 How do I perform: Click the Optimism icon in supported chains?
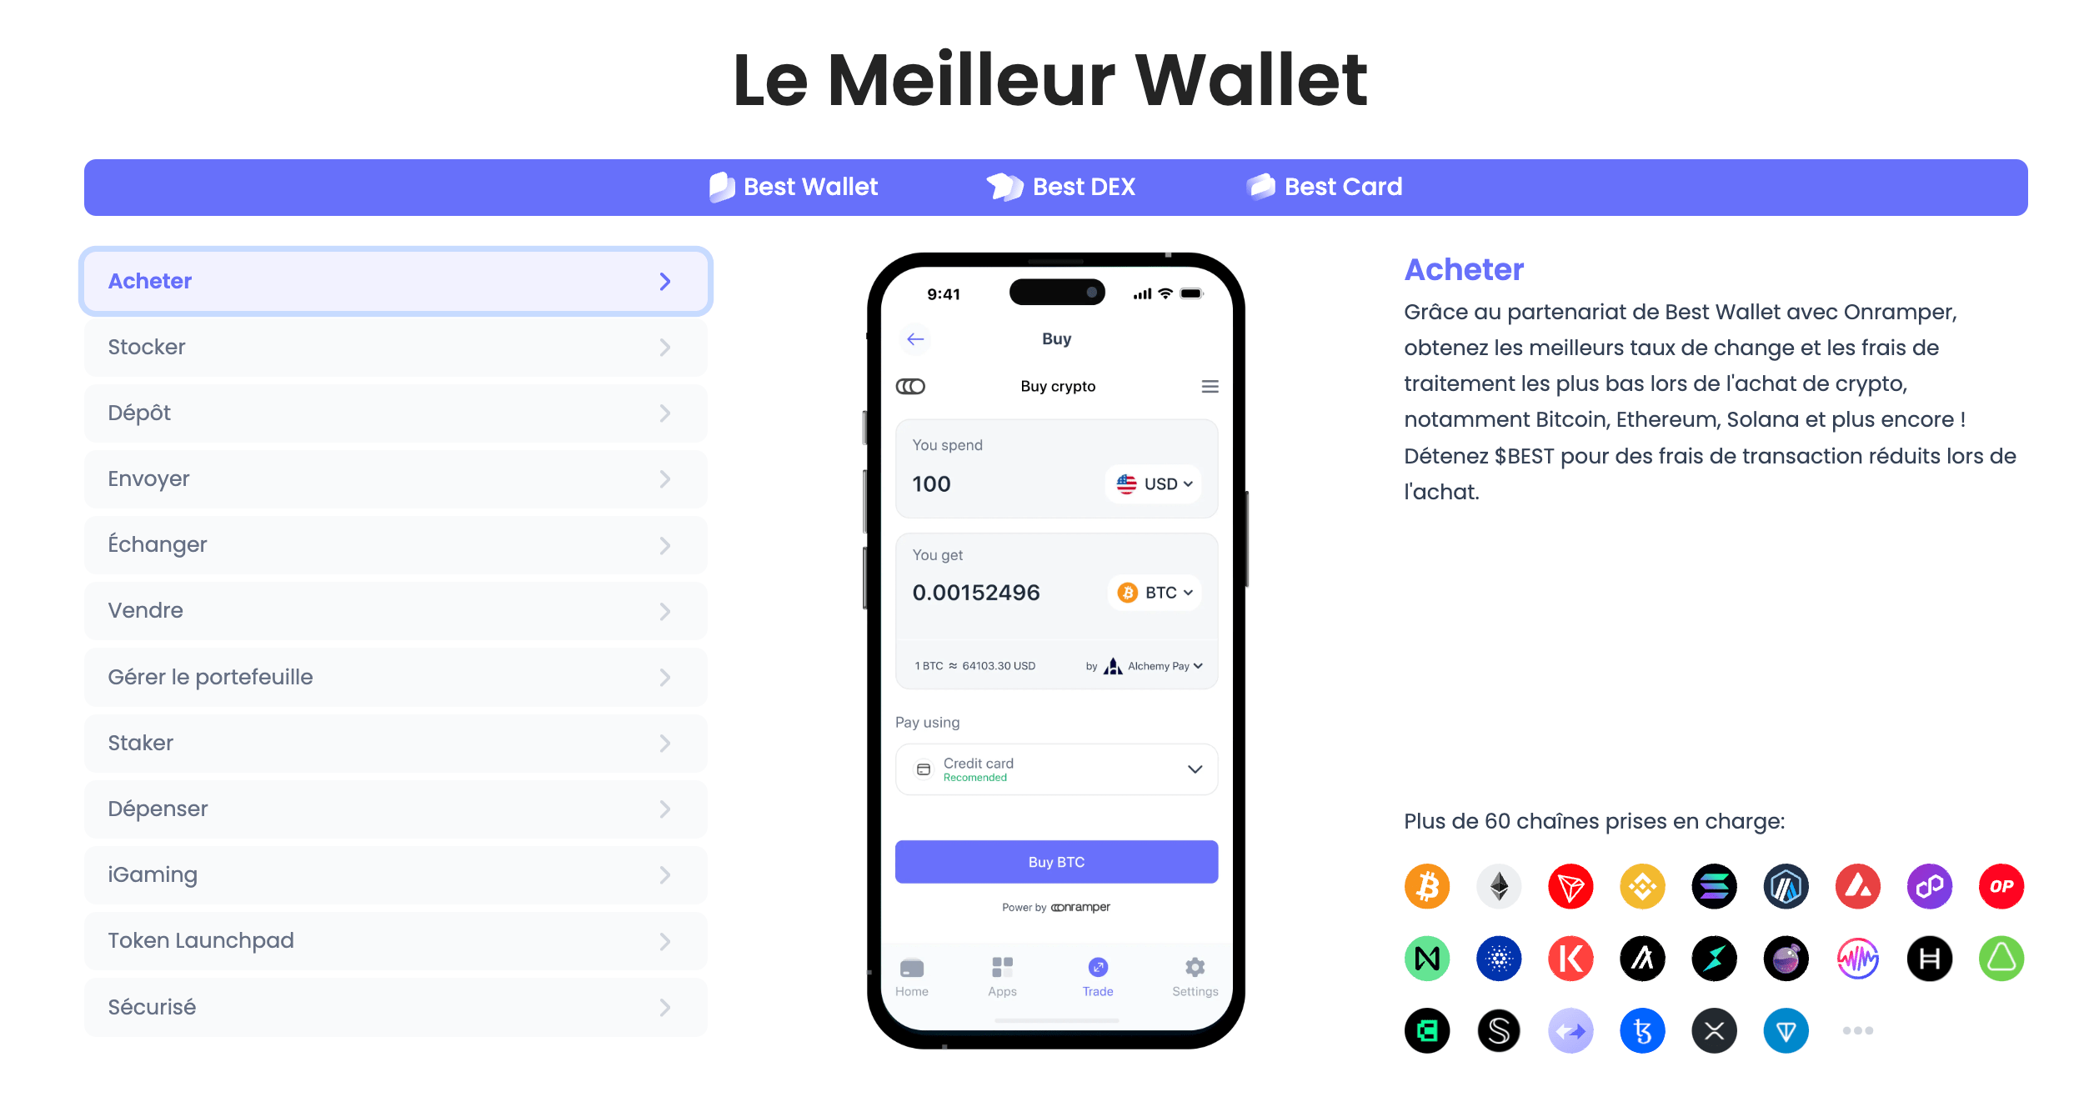[x=1999, y=884]
